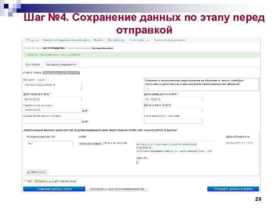Click the 'Дата начала этапа' date field
Image resolution: width=278 pixels, height=208 pixels.
pos(52,99)
